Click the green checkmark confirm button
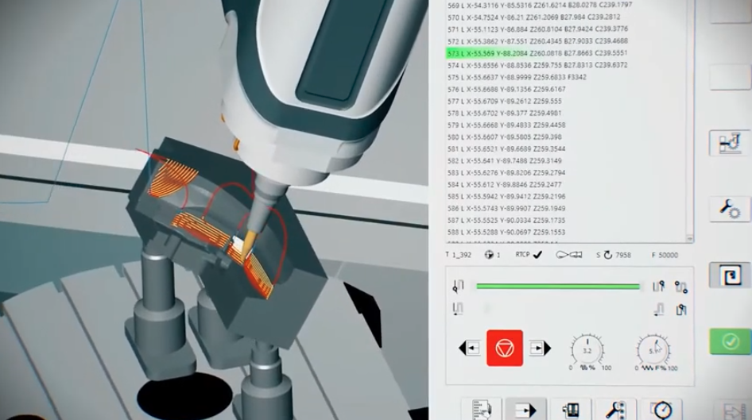This screenshot has width=752, height=420. tap(730, 341)
